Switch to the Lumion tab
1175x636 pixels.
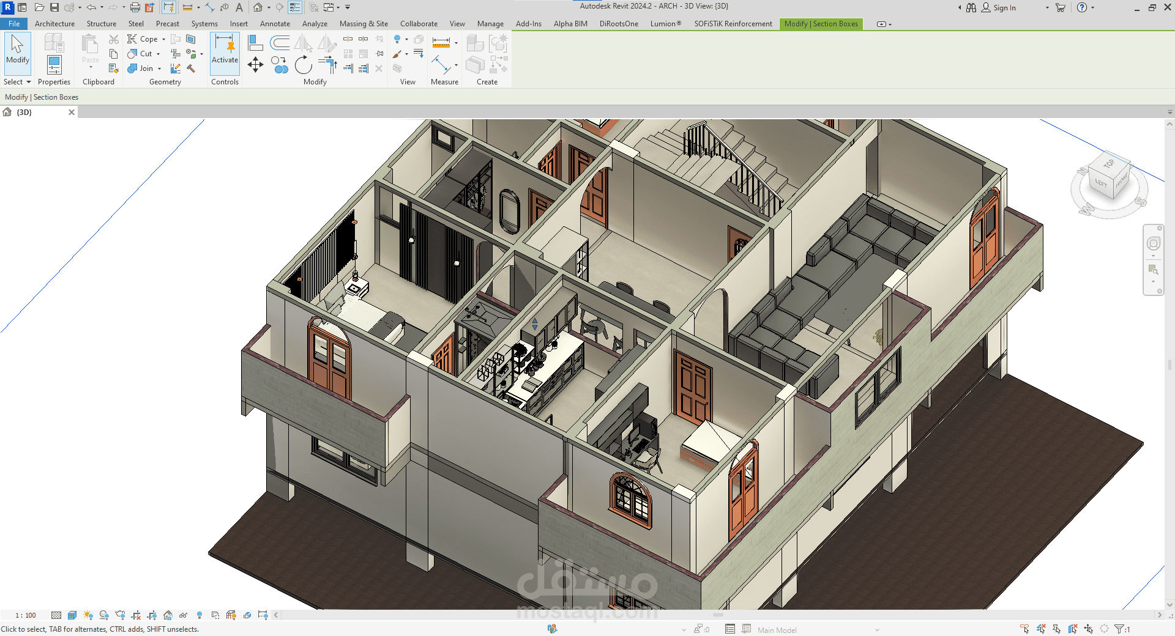[x=665, y=24]
